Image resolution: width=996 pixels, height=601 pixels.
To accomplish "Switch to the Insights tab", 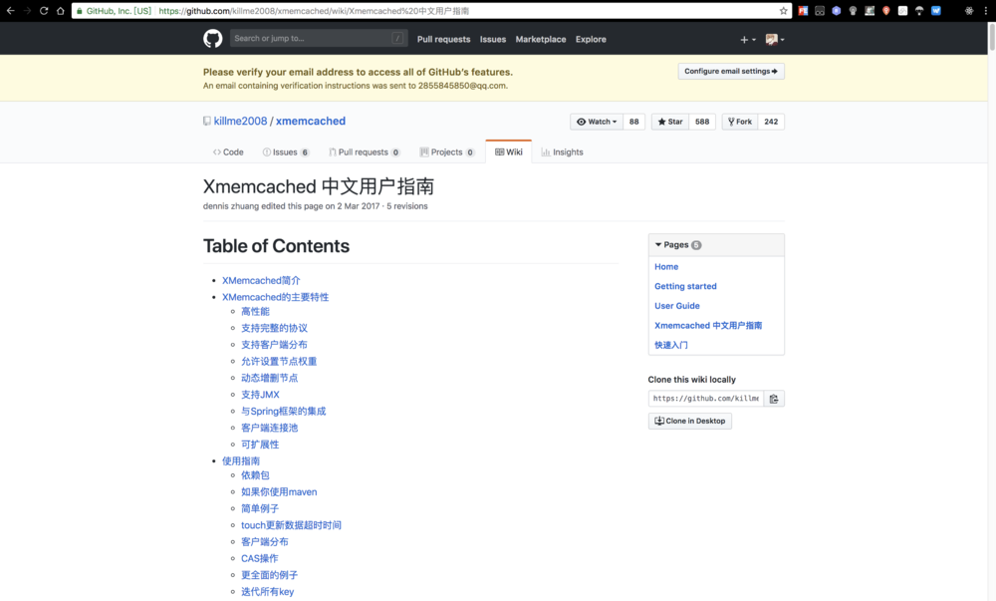I will (562, 151).
